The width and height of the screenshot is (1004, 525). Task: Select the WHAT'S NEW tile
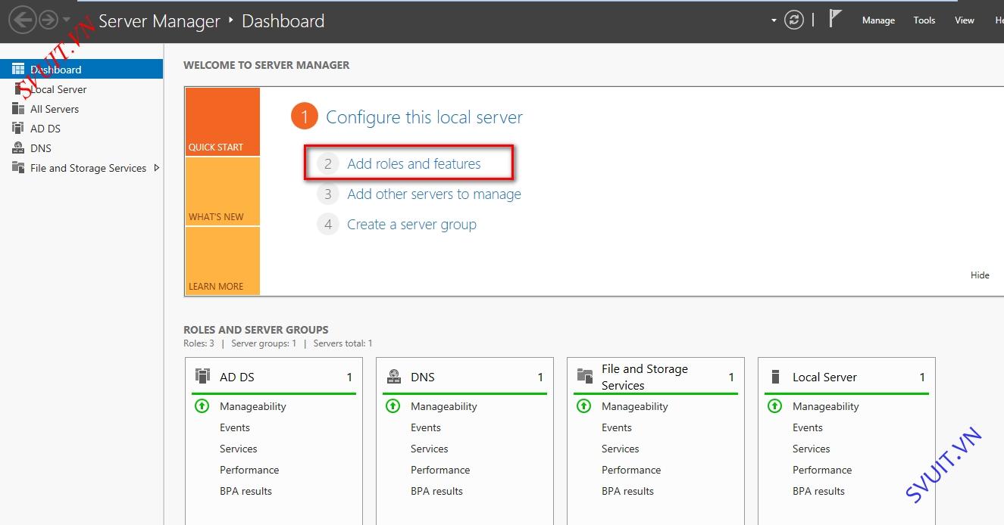click(223, 191)
